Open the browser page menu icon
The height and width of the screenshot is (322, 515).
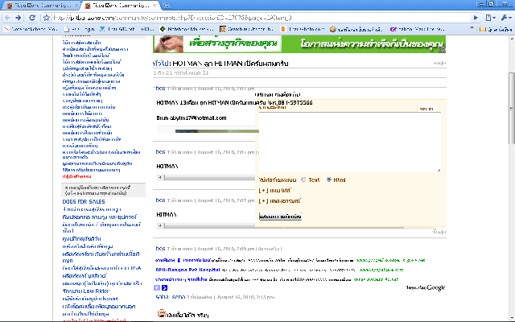pos(490,18)
